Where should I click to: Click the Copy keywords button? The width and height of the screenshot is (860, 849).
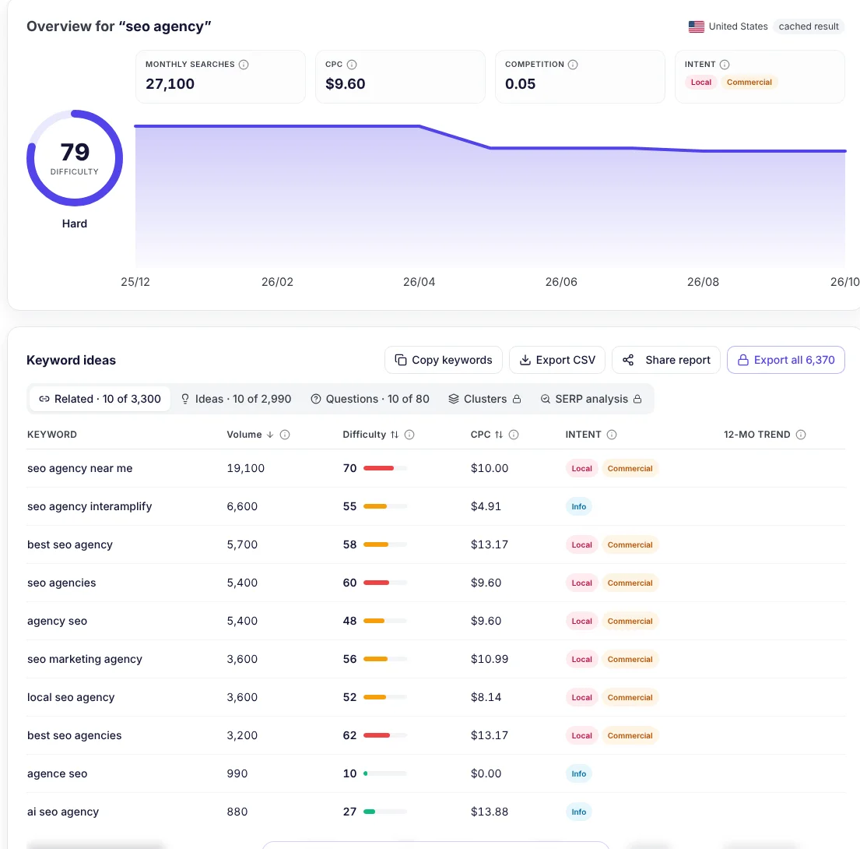(x=443, y=360)
